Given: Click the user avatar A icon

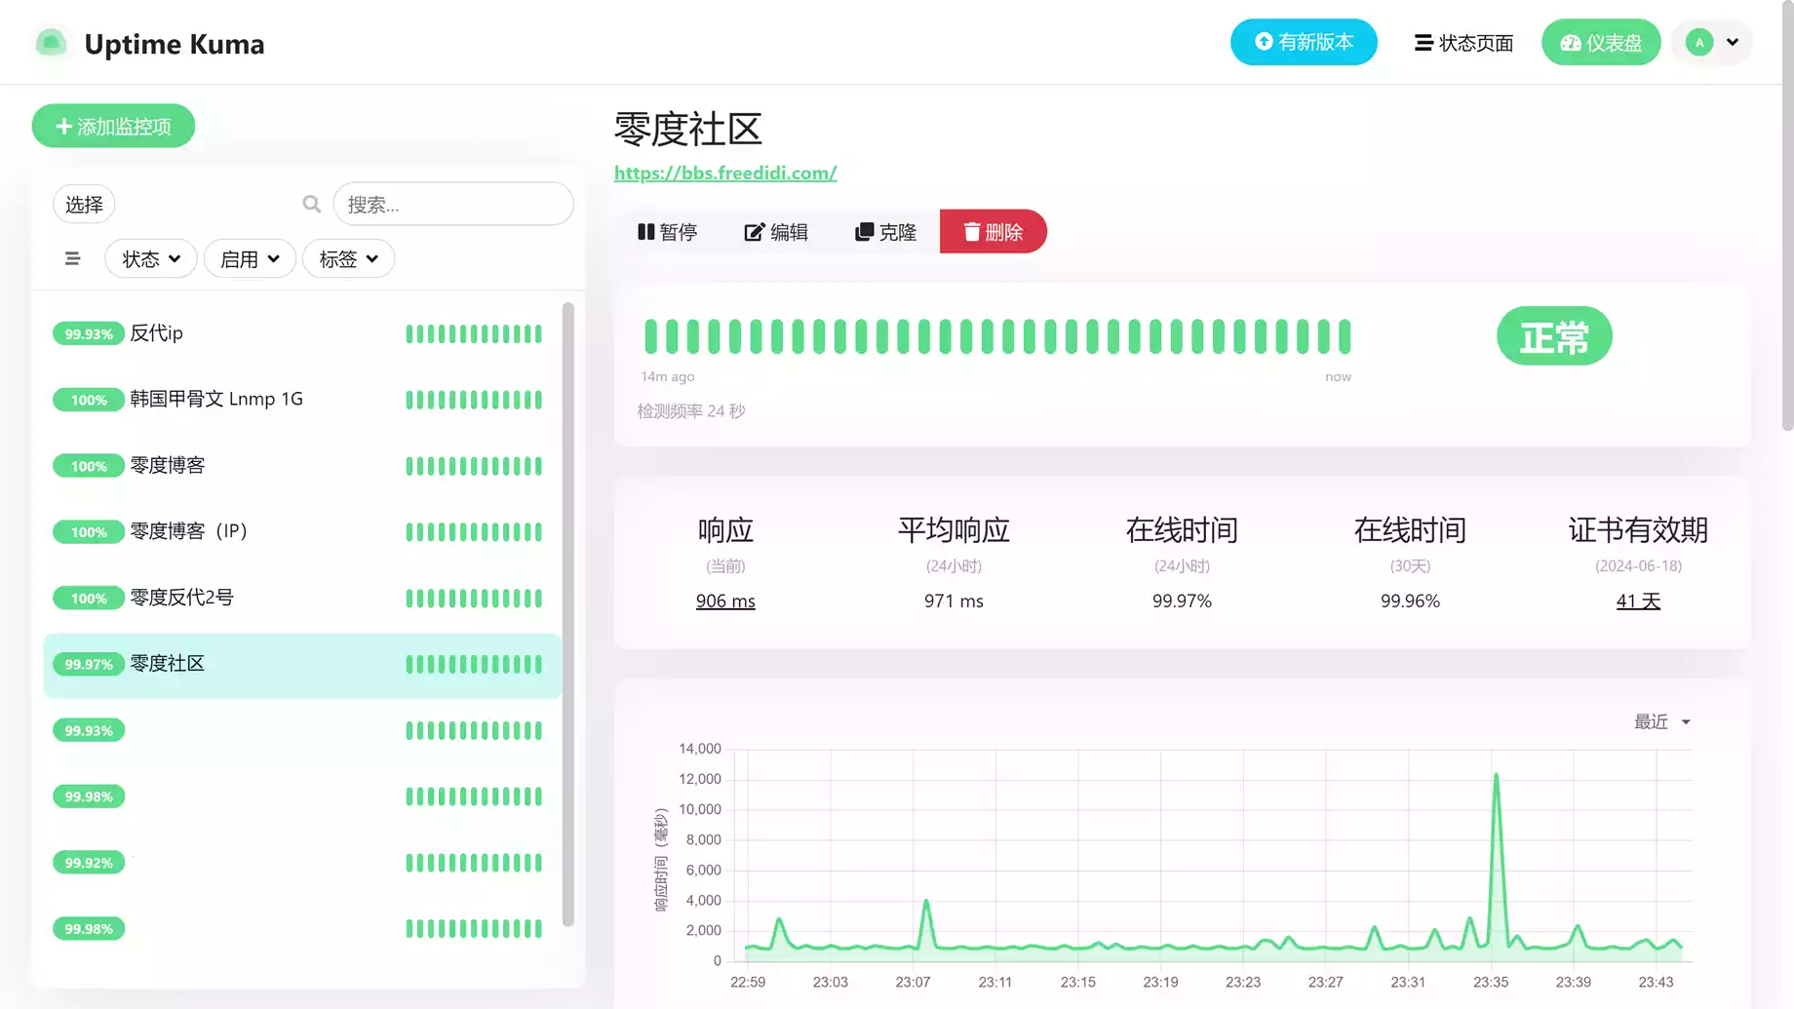Looking at the screenshot, I should [x=1699, y=42].
